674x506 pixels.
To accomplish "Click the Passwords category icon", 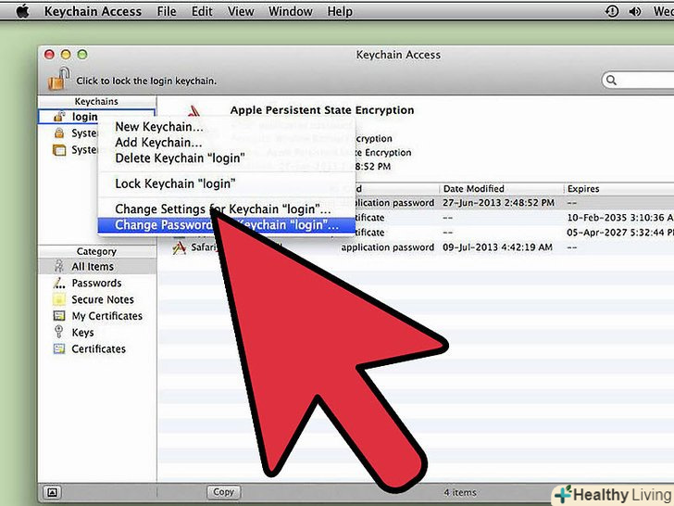I will pos(59,283).
